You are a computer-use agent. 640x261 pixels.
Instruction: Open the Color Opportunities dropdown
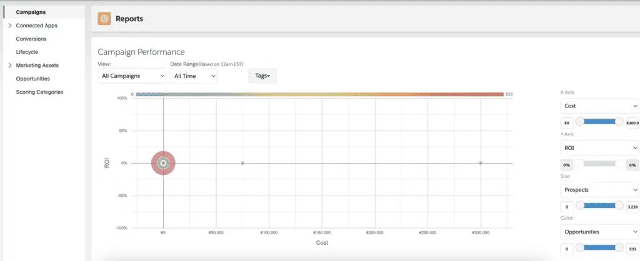pyautogui.click(x=600, y=232)
